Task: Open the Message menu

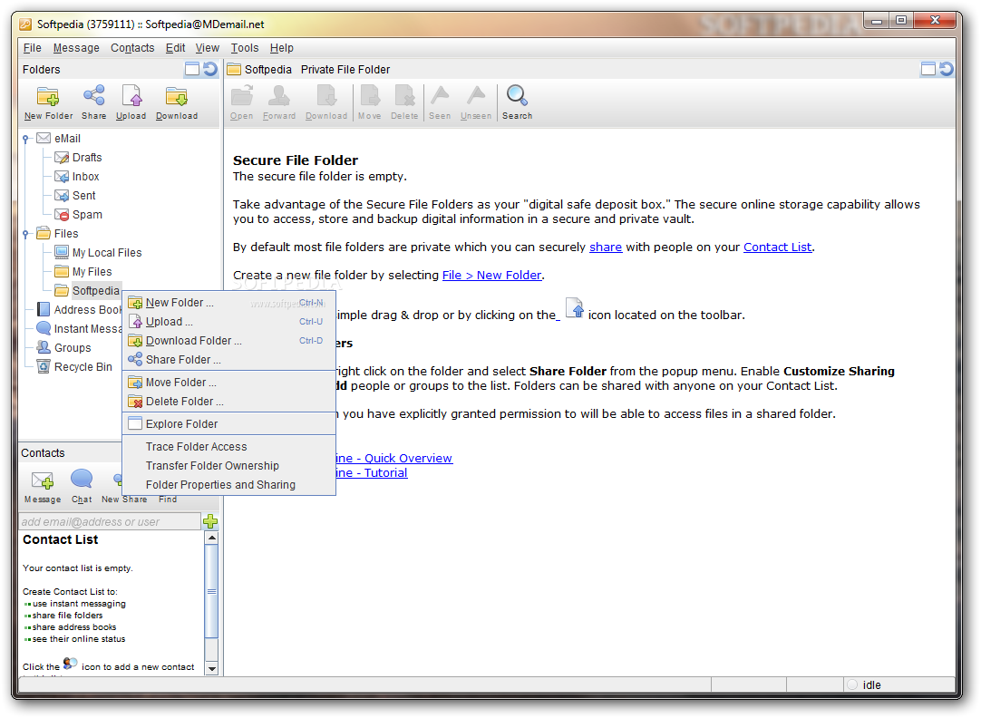Action: click(76, 47)
